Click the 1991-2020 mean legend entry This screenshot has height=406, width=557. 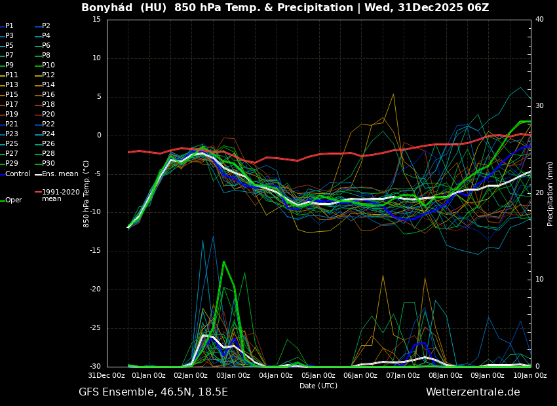pyautogui.click(x=60, y=195)
